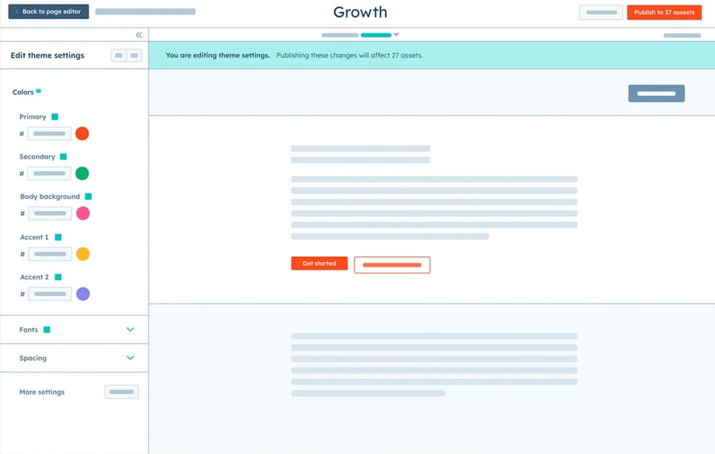Click teal square icon beside Secondary label
The height and width of the screenshot is (454, 715).
(x=63, y=157)
